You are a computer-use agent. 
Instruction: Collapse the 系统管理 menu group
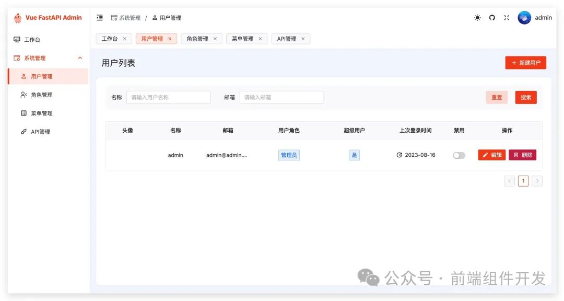pyautogui.click(x=81, y=58)
